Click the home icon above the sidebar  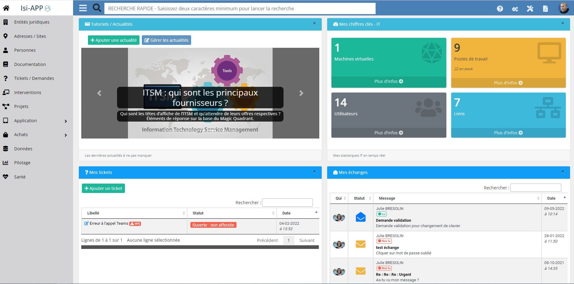pos(6,8)
